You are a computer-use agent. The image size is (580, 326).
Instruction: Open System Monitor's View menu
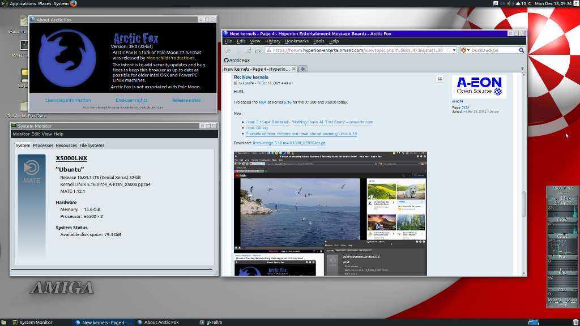[x=46, y=134]
